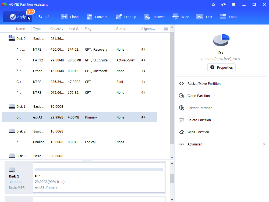Viewport: 269px width, 202px height.
Task: Click the Format Partition icon
Action: click(x=182, y=108)
